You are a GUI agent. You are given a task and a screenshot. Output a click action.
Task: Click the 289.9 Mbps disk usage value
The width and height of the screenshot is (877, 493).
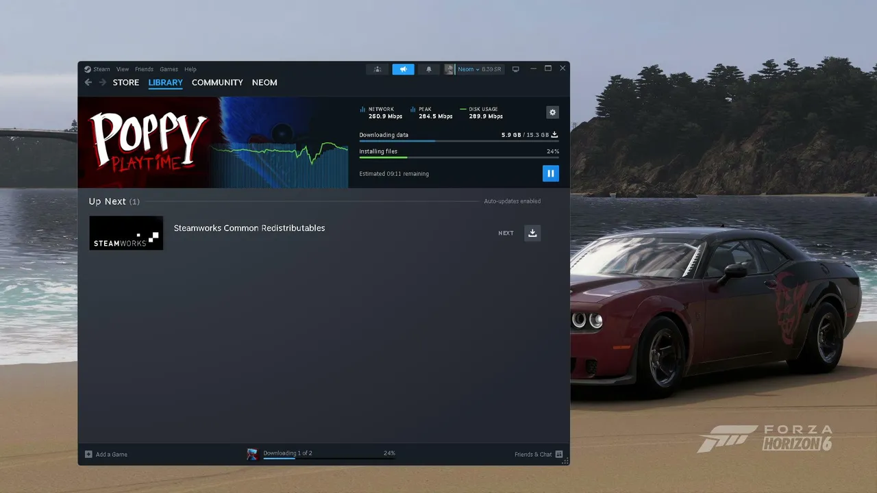pyautogui.click(x=486, y=116)
